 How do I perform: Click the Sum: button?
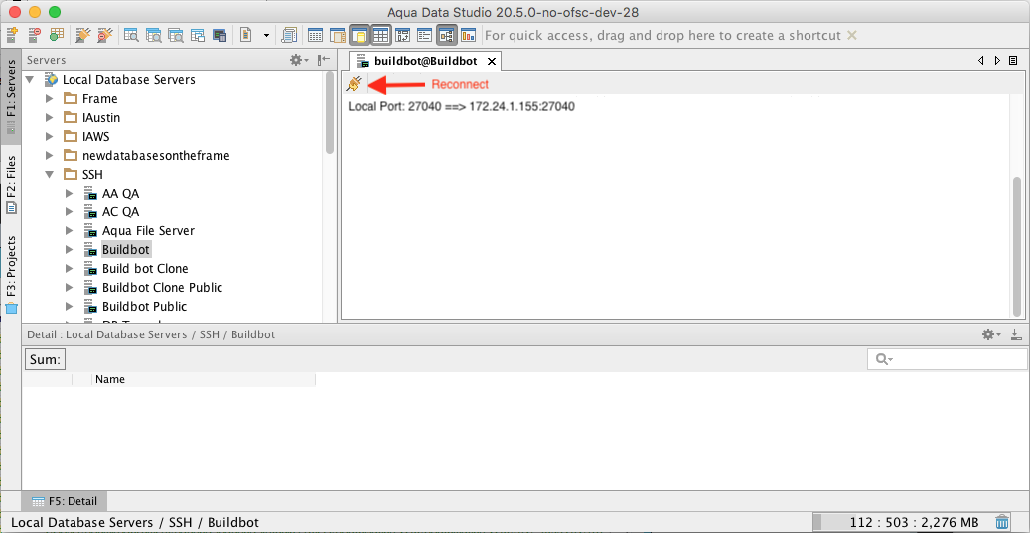pyautogui.click(x=46, y=359)
